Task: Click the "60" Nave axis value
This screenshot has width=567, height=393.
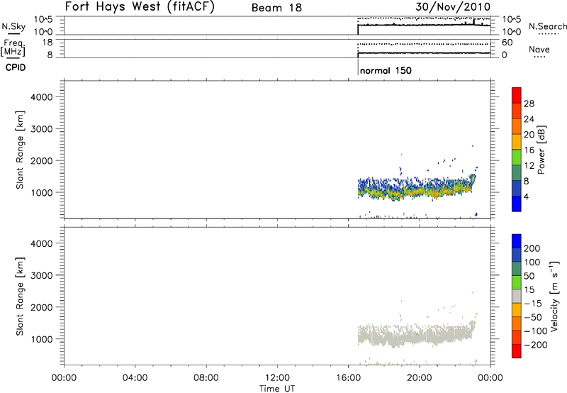Action: 507,43
